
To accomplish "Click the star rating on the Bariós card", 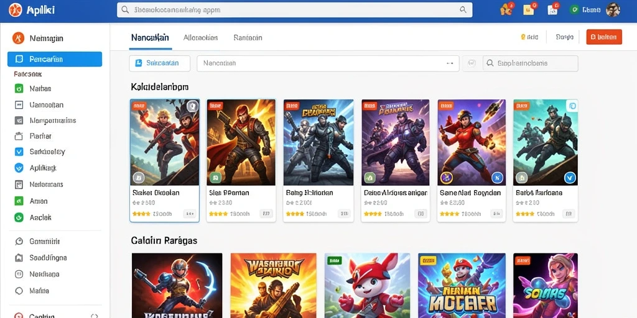I will (525, 214).
